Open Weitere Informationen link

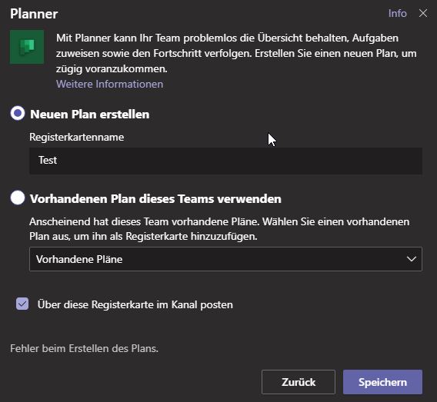pos(109,84)
